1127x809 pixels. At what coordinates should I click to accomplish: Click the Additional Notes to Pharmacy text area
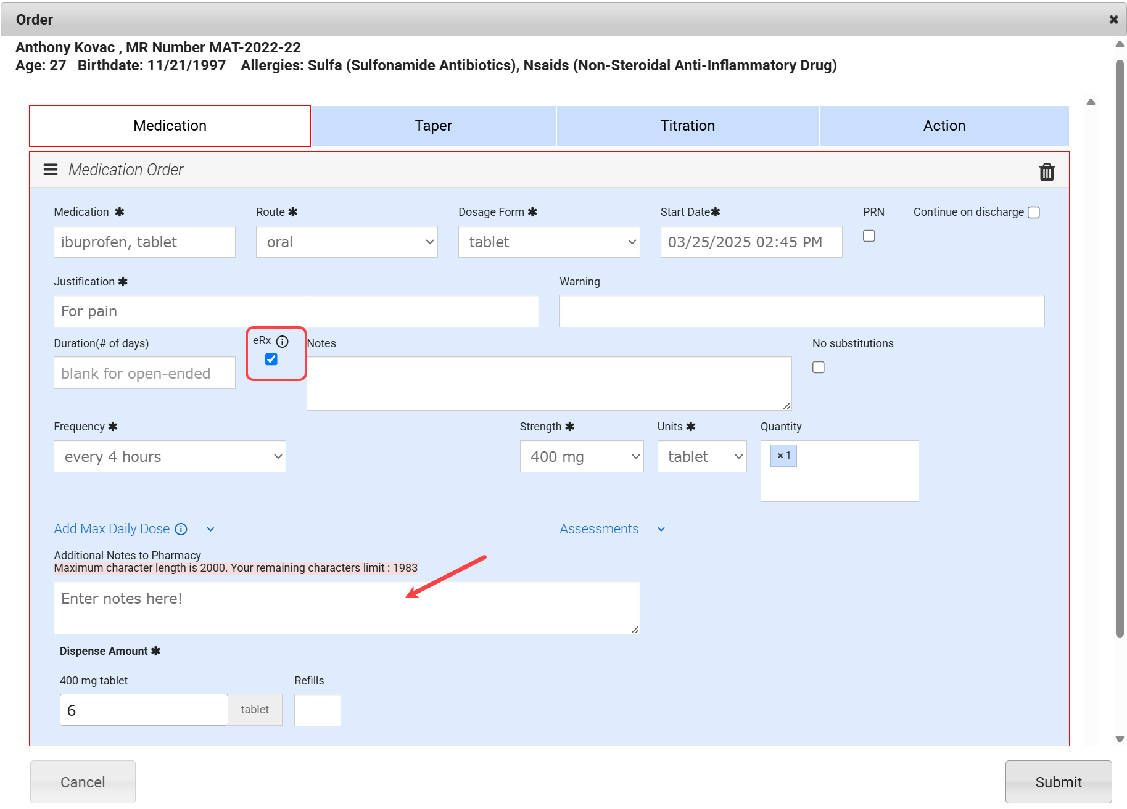click(347, 607)
